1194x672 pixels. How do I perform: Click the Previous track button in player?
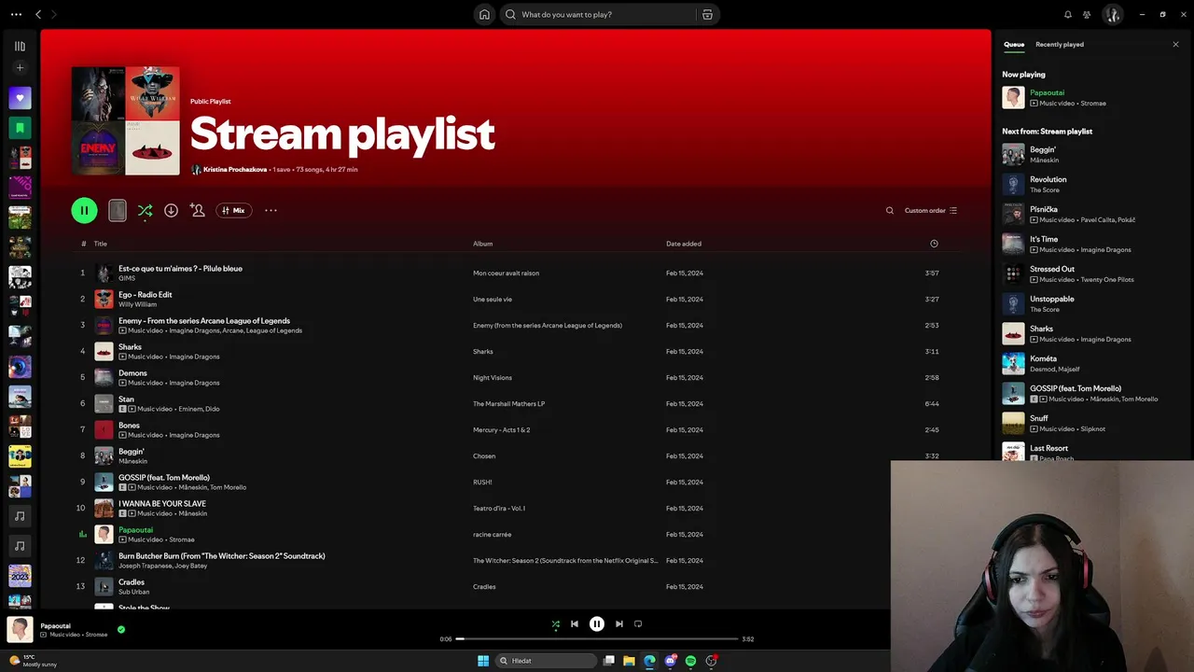[x=575, y=623]
